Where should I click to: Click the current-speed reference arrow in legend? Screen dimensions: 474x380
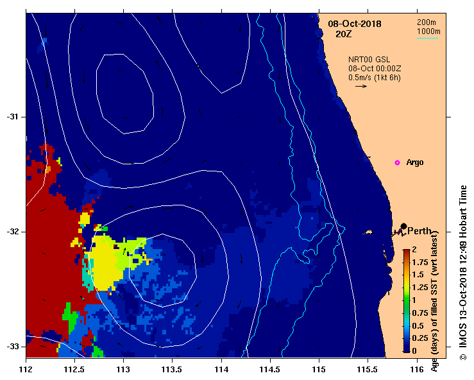coord(361,86)
